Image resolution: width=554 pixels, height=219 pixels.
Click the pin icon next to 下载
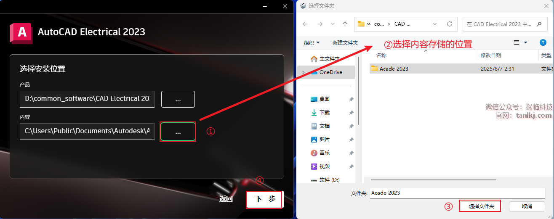351,113
